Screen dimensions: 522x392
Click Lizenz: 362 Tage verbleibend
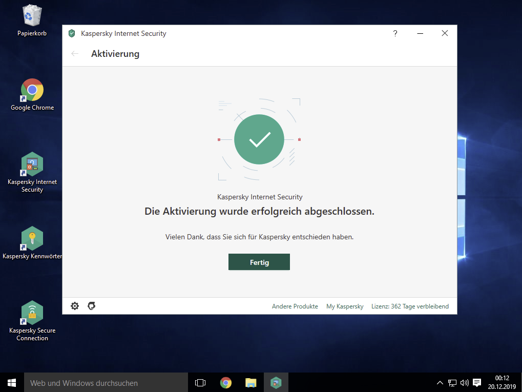tap(410, 306)
